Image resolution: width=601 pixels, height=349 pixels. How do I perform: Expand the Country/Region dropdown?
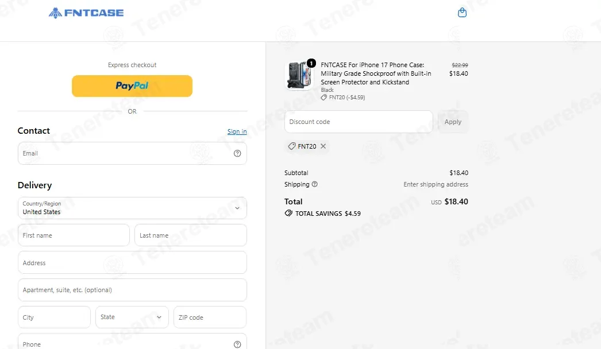(x=132, y=208)
